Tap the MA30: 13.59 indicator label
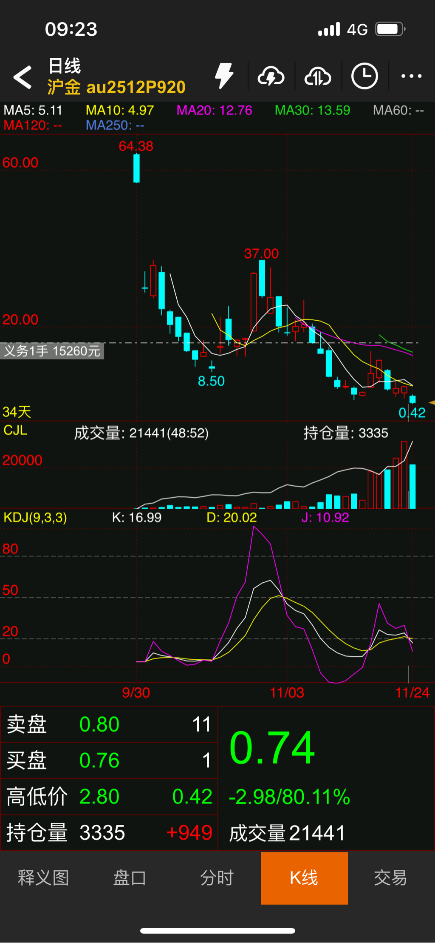The width and height of the screenshot is (435, 943). (313, 111)
